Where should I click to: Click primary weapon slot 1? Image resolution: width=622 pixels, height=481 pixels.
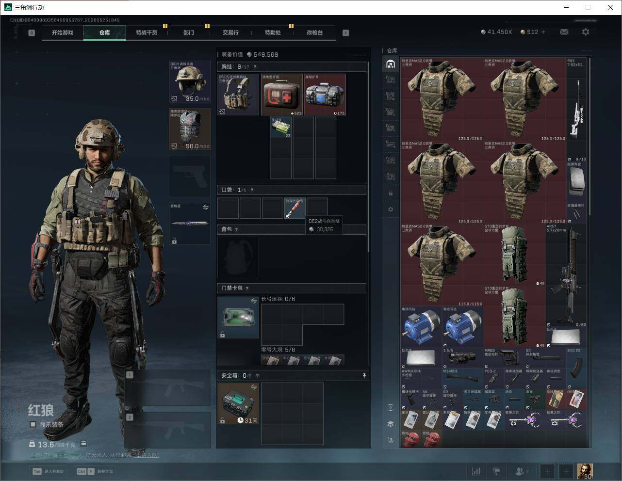(168, 388)
